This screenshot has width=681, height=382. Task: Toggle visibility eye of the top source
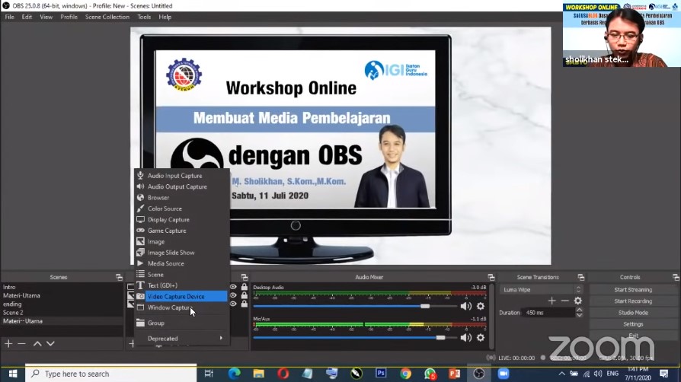coord(233,287)
